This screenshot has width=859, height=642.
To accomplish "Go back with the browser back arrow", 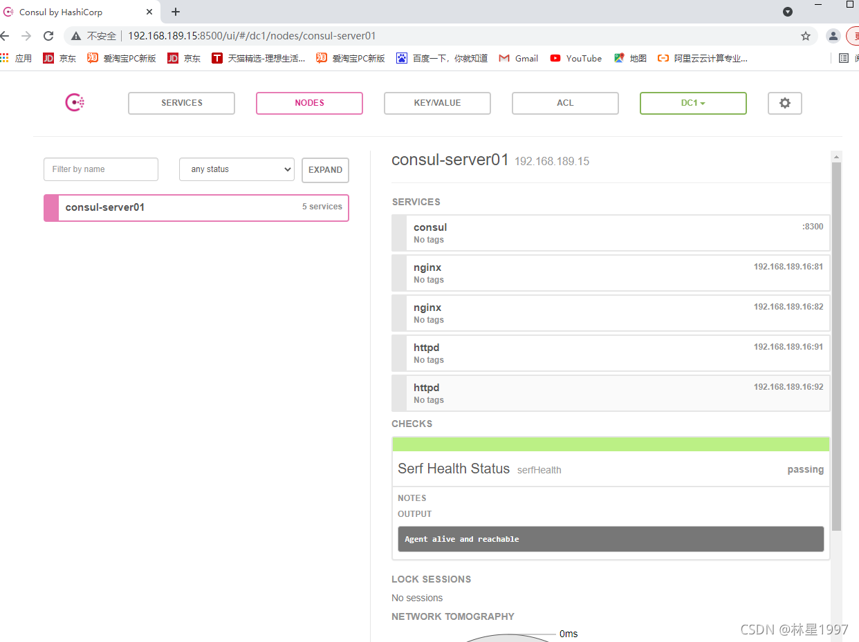I will (4, 36).
